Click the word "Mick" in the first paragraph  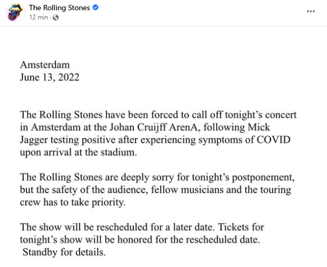click(x=259, y=127)
